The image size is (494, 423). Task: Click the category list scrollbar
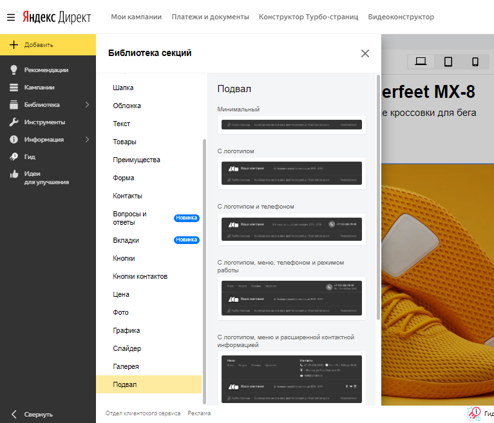(204, 271)
